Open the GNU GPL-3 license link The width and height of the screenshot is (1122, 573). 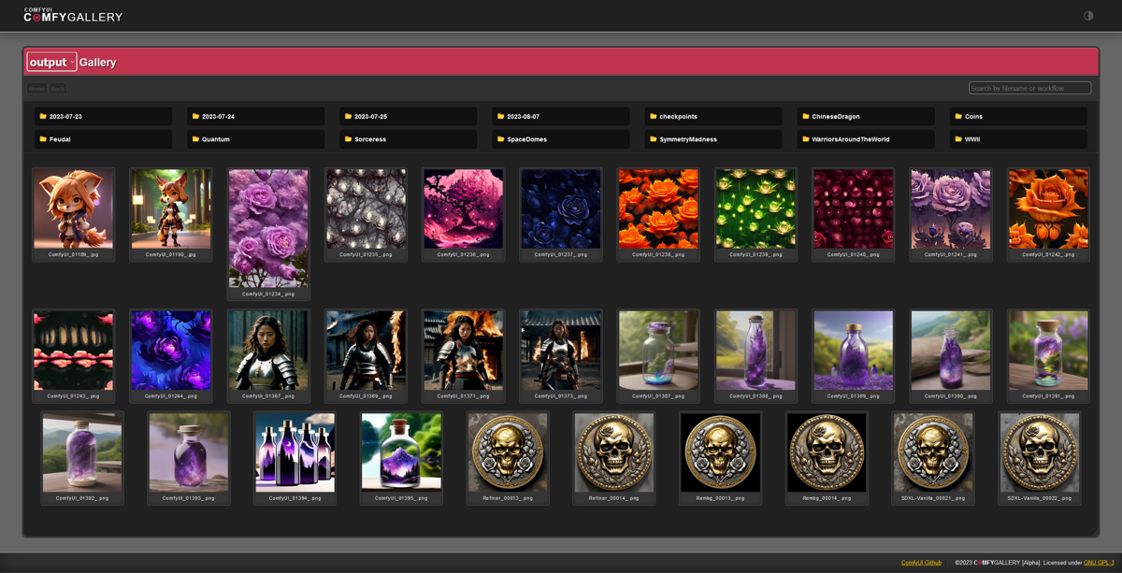(x=1098, y=563)
